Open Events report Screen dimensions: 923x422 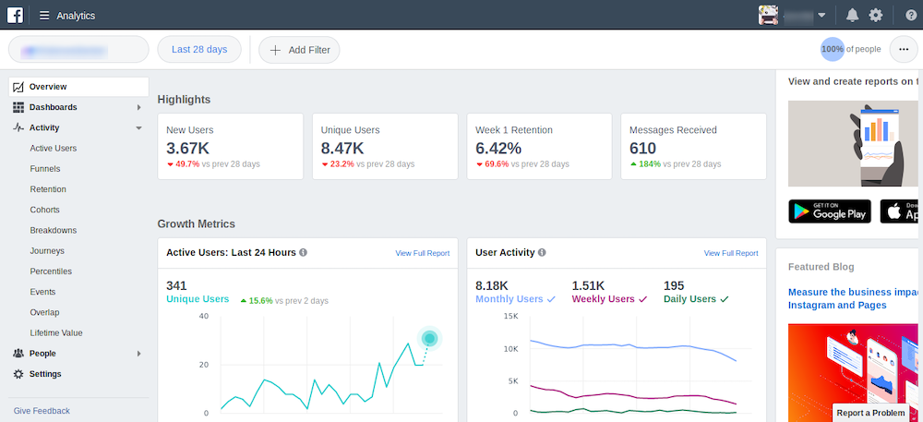[43, 292]
